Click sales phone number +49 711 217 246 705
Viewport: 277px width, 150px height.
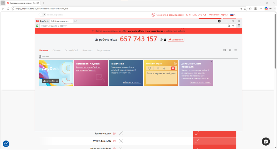tap(195, 15)
